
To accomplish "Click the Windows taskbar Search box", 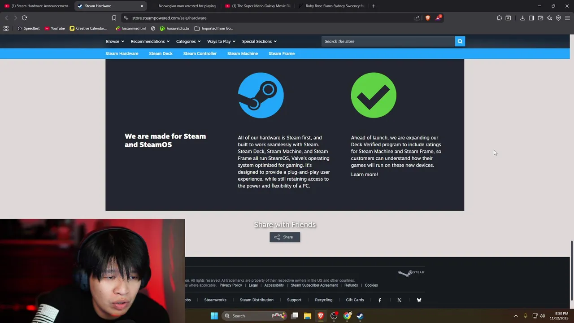I will [255, 316].
